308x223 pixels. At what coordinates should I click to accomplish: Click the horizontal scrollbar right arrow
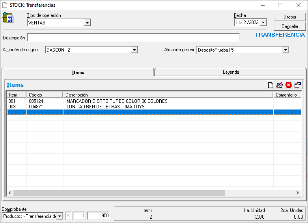[298, 193]
